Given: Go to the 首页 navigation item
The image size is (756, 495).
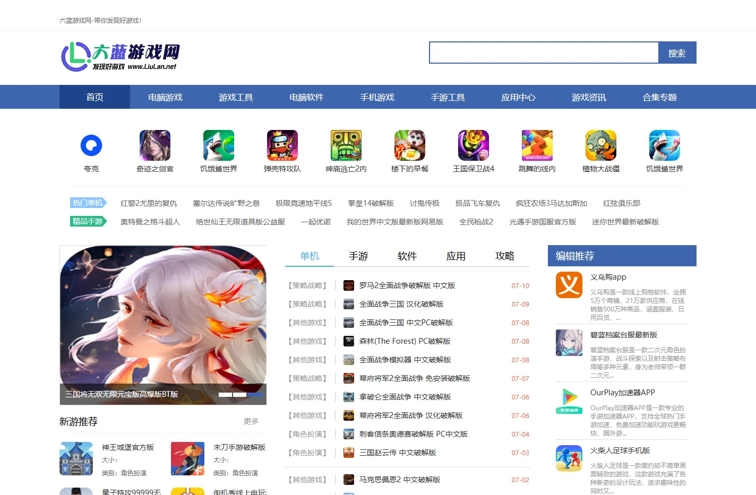Looking at the screenshot, I should click(x=94, y=97).
